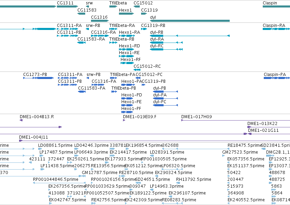
Task: Select the GM12787.5prime EST label
Action: tap(100, 173)
